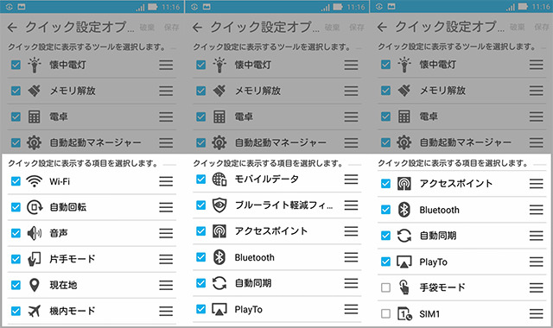Select the 片手モード label text
Image resolution: width=553 pixels, height=328 pixels.
click(73, 259)
